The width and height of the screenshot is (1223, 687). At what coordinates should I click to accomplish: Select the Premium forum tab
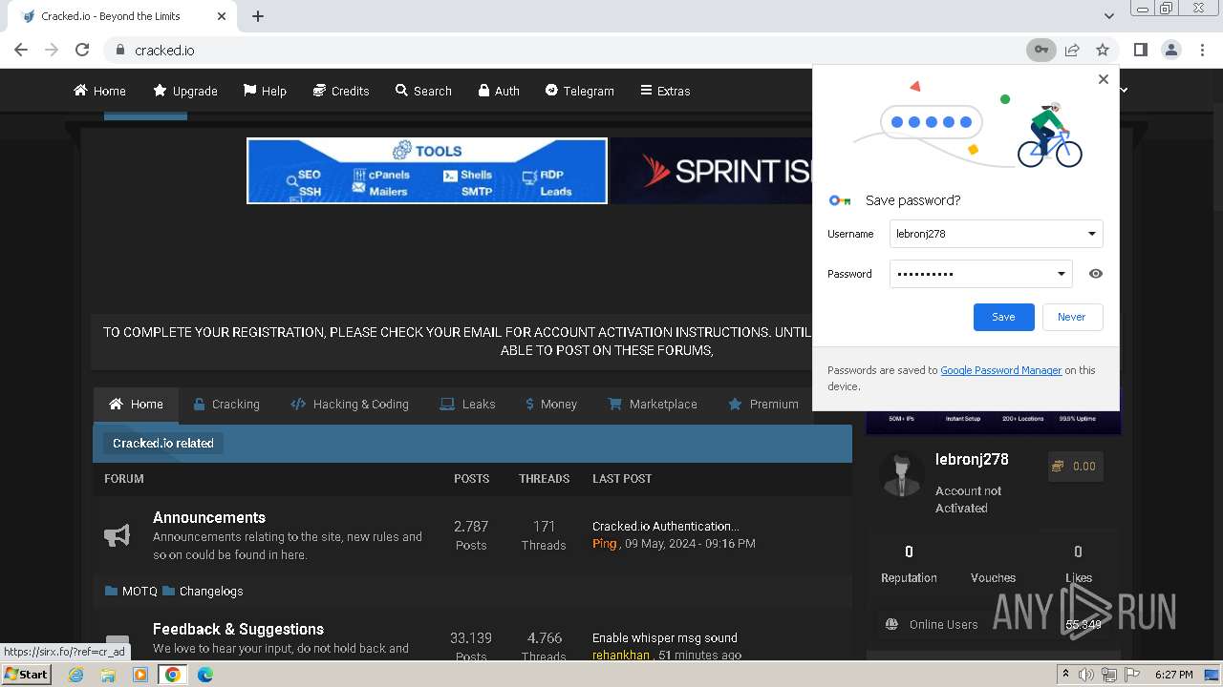(763, 405)
